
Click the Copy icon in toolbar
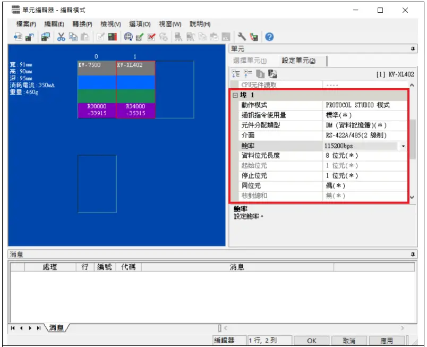[x=73, y=37]
